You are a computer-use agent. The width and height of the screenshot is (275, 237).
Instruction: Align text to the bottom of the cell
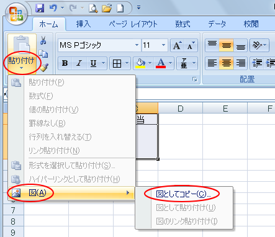coord(240,45)
